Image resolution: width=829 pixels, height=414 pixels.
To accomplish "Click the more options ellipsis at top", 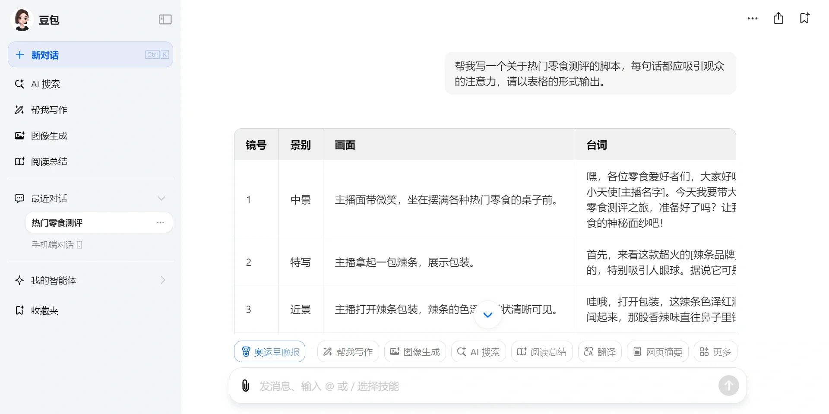I will click(x=752, y=19).
